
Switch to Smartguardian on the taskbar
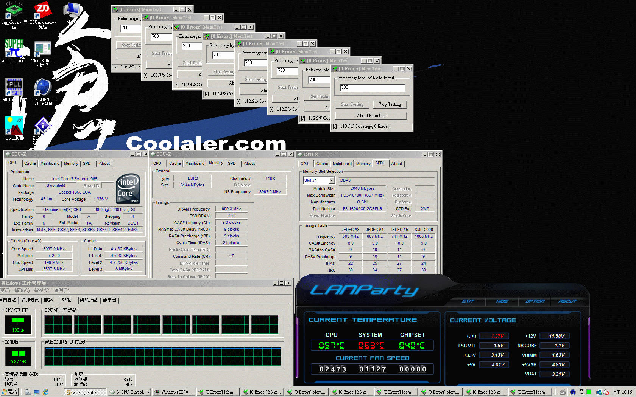85,392
